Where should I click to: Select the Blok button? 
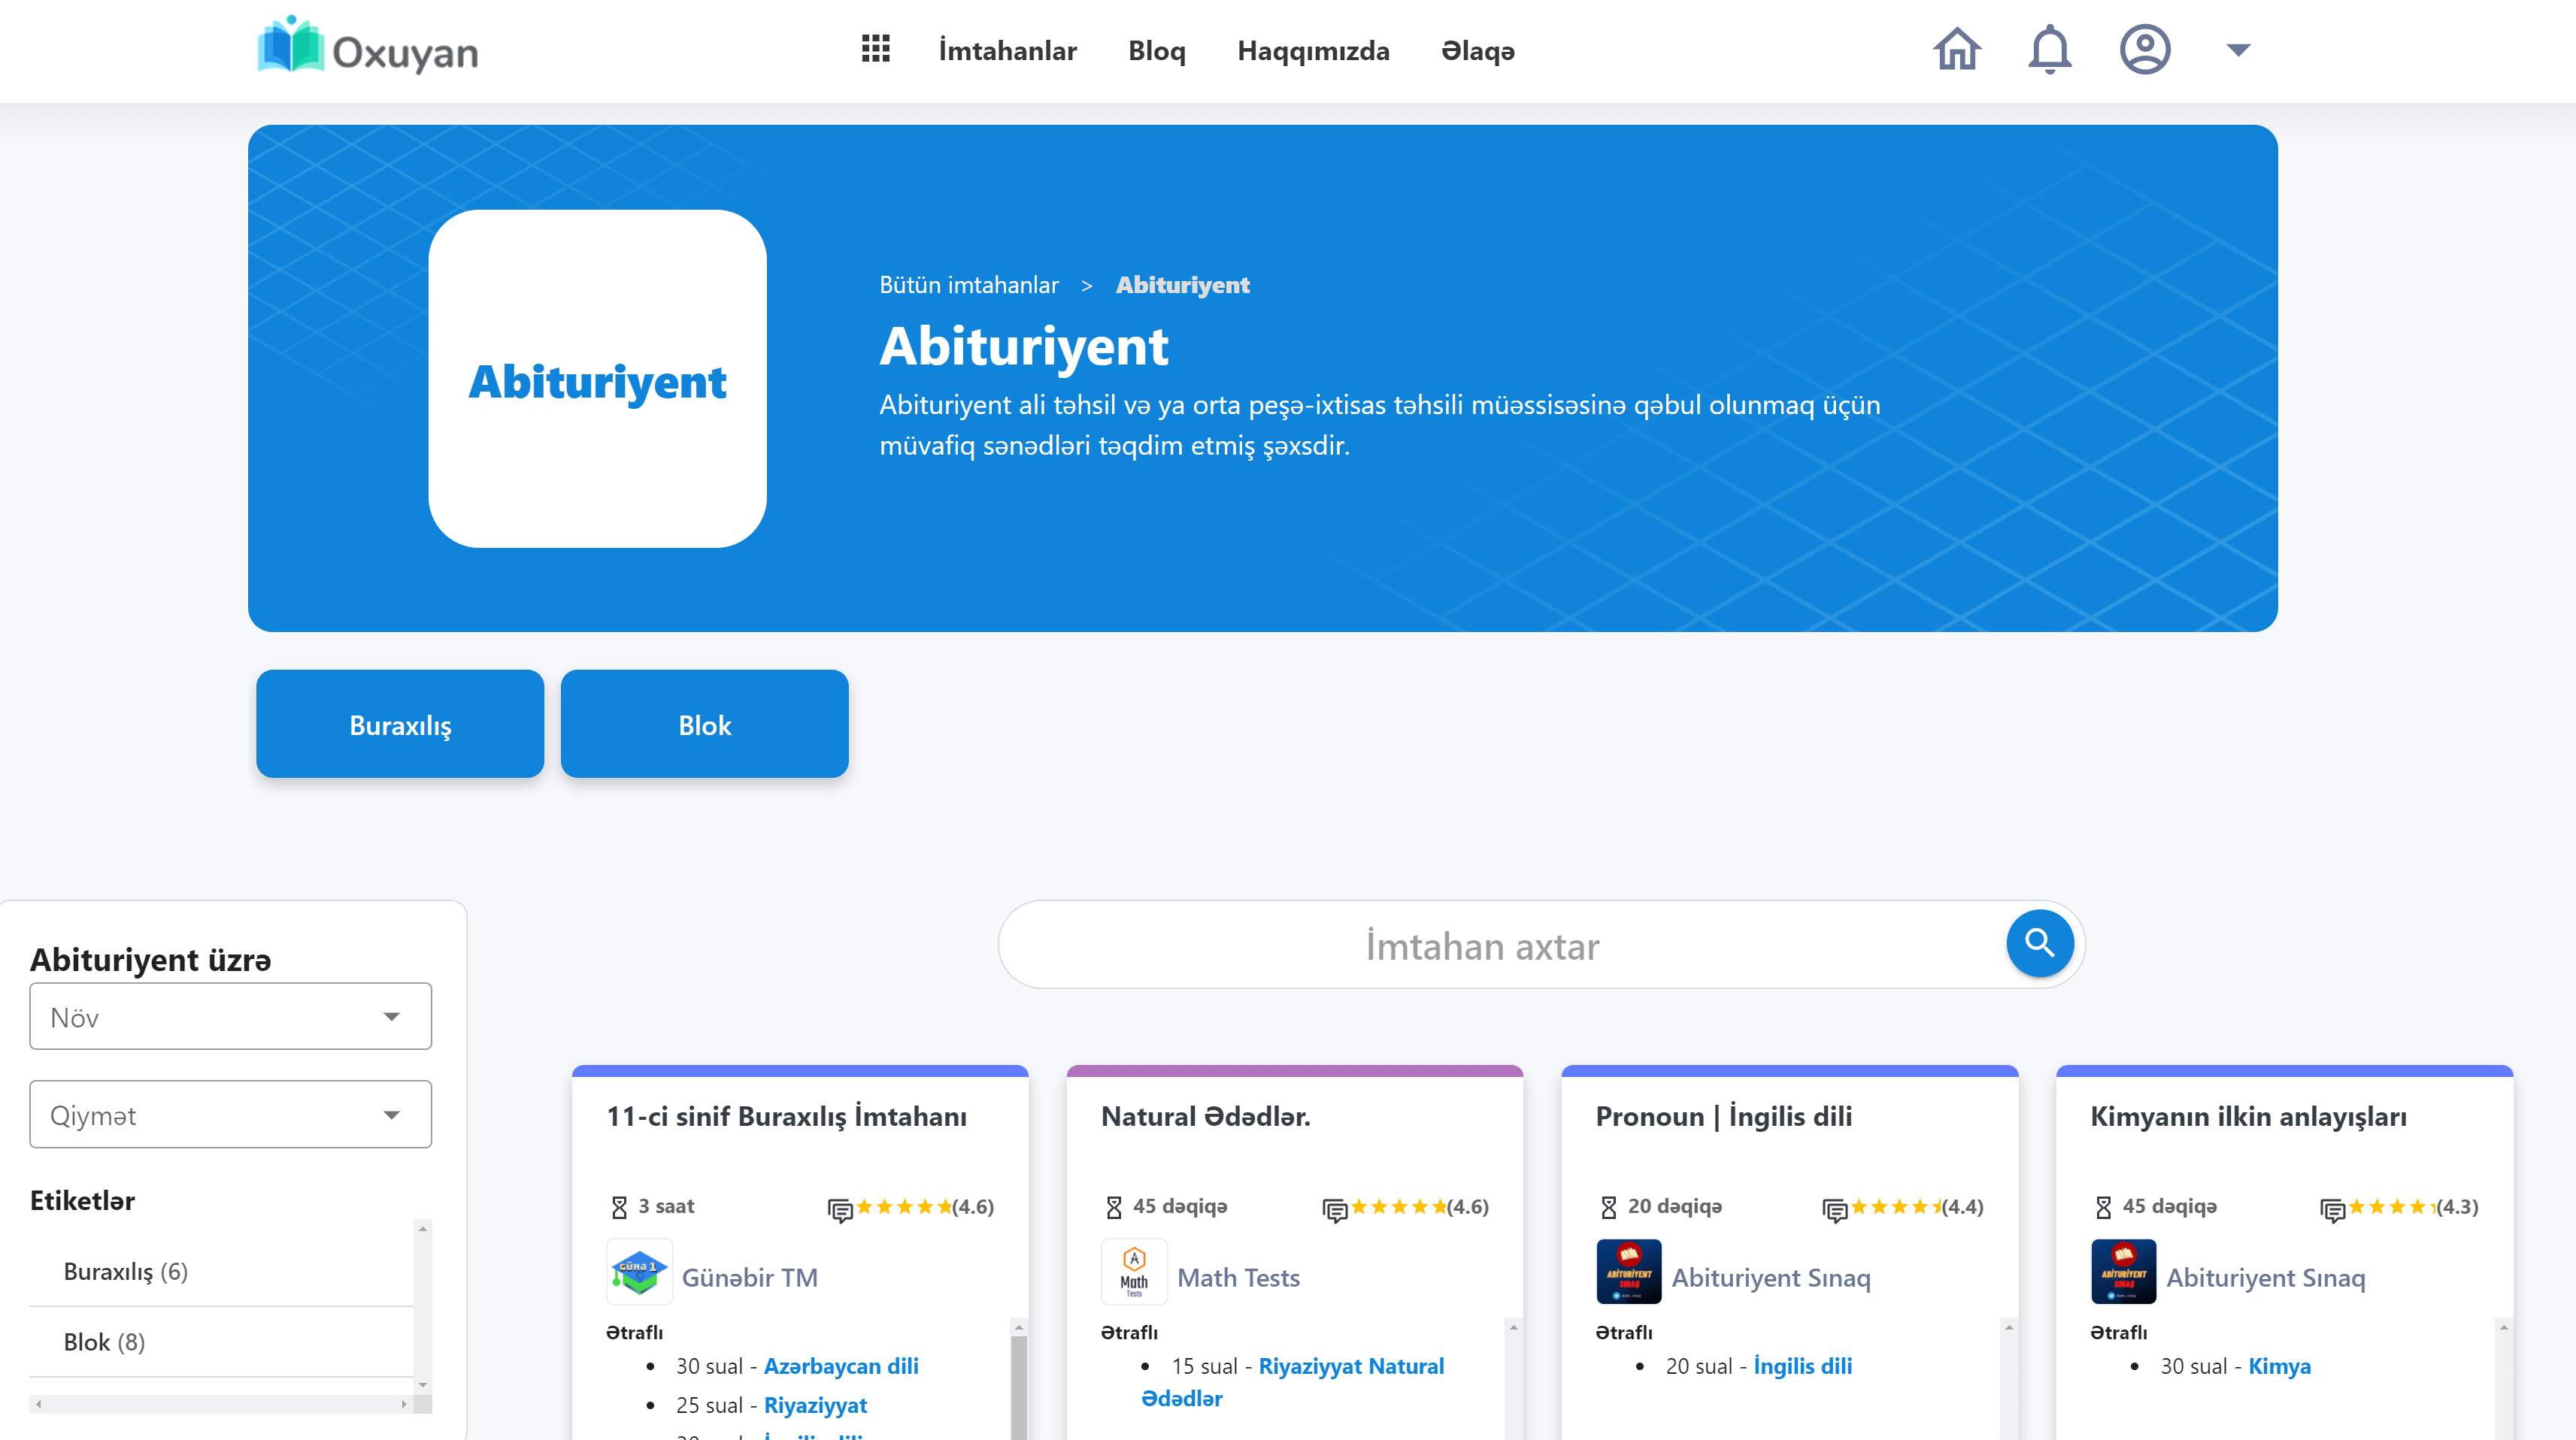[x=704, y=724]
